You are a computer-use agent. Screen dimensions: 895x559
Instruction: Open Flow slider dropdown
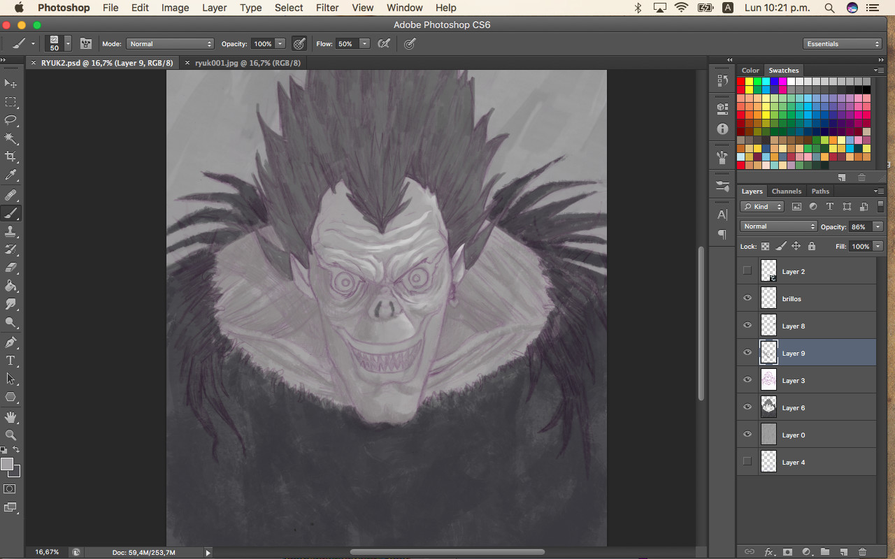point(364,43)
